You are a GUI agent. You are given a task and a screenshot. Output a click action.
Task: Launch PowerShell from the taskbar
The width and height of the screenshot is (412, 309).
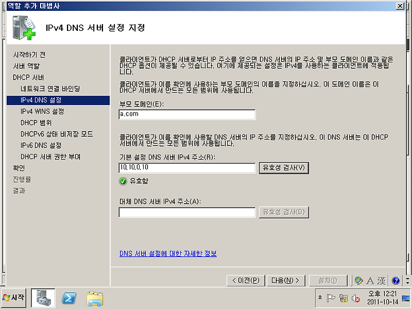click(69, 298)
